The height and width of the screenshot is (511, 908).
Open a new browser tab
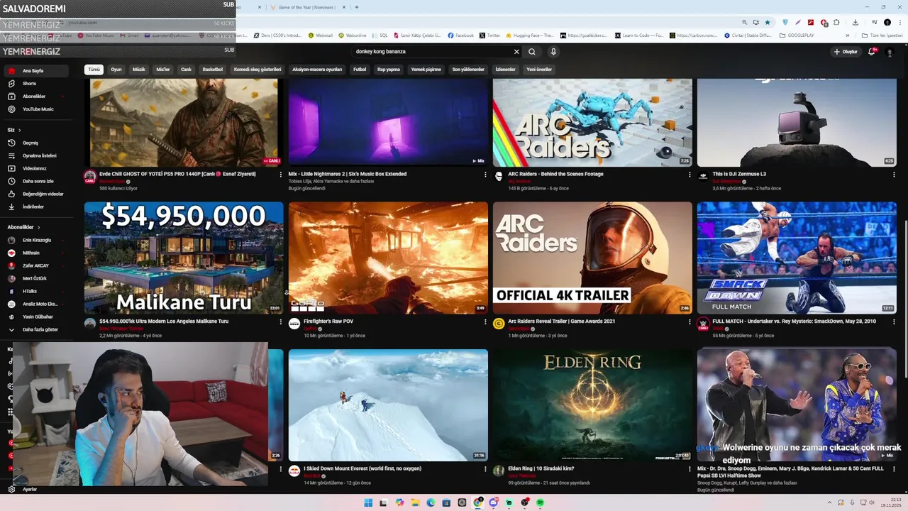(356, 7)
